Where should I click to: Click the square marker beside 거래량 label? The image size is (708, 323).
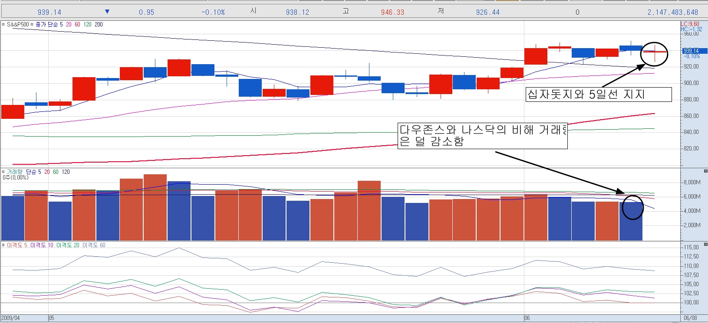tap(3, 172)
